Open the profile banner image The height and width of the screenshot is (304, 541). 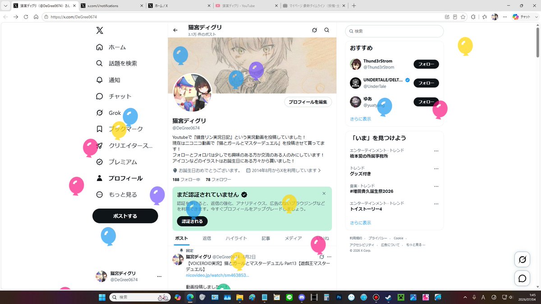[252, 65]
